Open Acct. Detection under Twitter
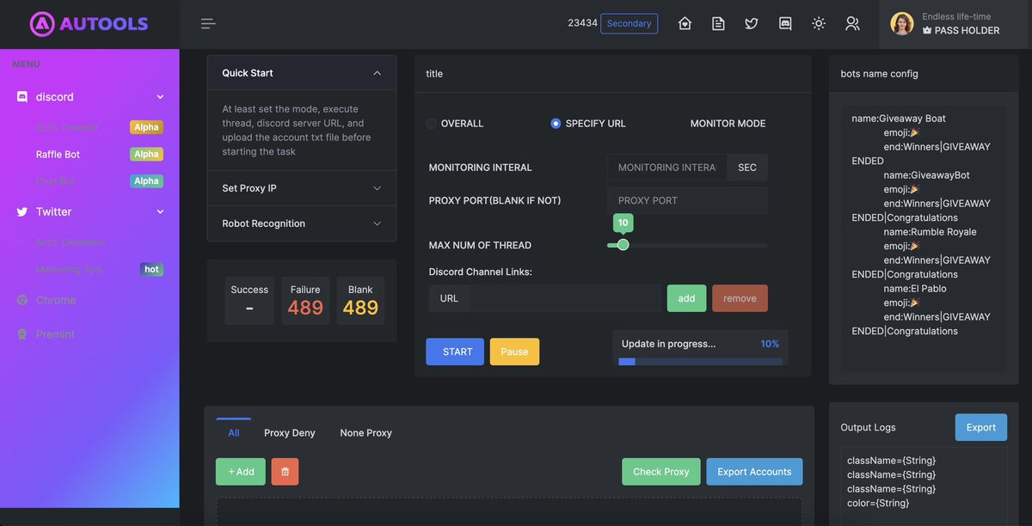Screen dimensions: 1032x526 71,242
